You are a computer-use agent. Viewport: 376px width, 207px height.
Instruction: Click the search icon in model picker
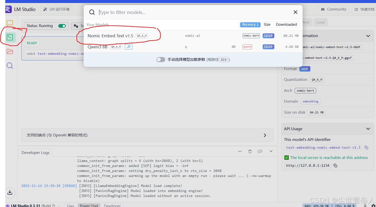click(x=92, y=12)
